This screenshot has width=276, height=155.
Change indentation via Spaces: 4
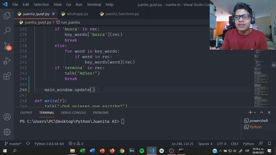(205, 144)
